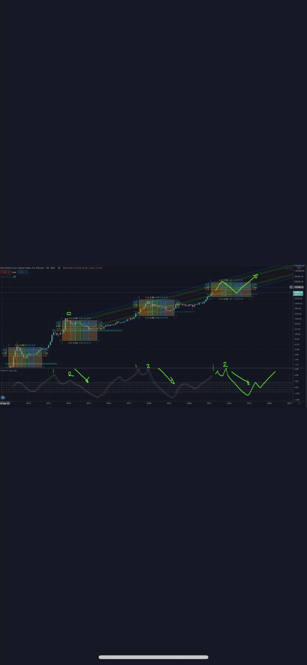Click the cloud icon at chart bottom-left
Image resolution: width=307 pixels, height=665 pixels.
pos(3,397)
